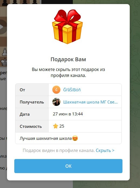
Task: Click the Получатель row label
Action: [32, 102]
